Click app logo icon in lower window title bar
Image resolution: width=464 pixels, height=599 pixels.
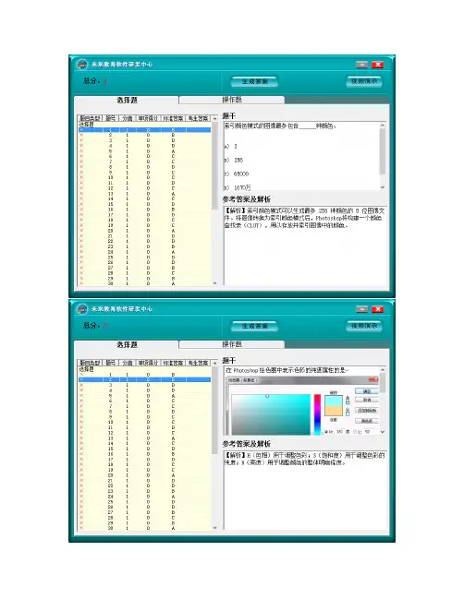point(82,308)
